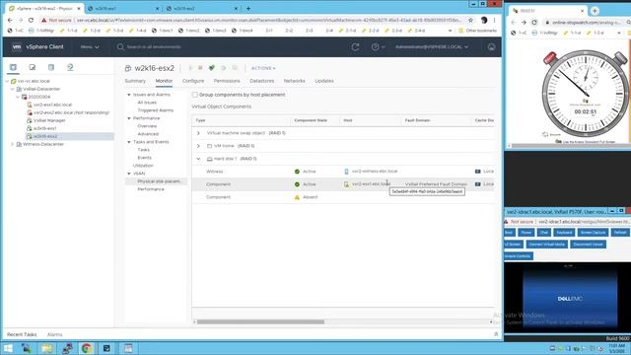Open the VMs and Templates inventory view

[x=33, y=67]
